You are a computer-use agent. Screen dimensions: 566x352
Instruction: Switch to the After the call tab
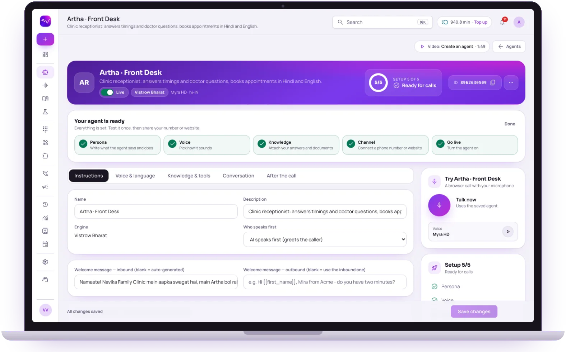pyautogui.click(x=282, y=176)
